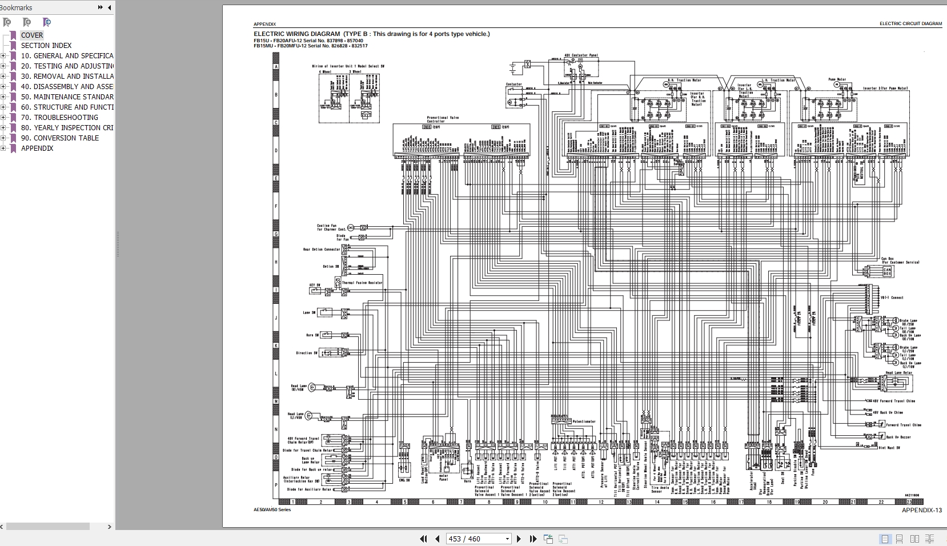Click the ELECTRIC CIRCUIT DIAGRAM header text
This screenshot has width=947, height=546.
[910, 24]
